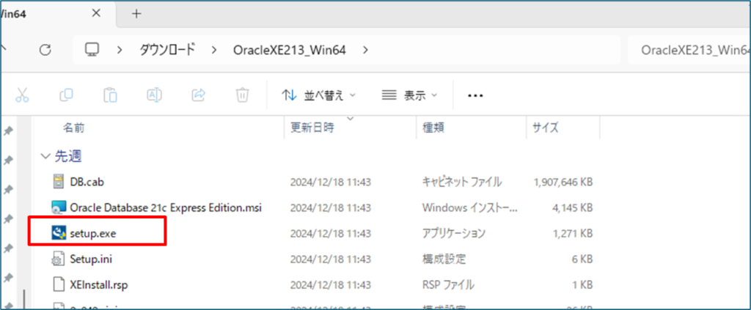Click the delete trash can icon
Viewport: 751px width, 310px height.
(x=242, y=95)
